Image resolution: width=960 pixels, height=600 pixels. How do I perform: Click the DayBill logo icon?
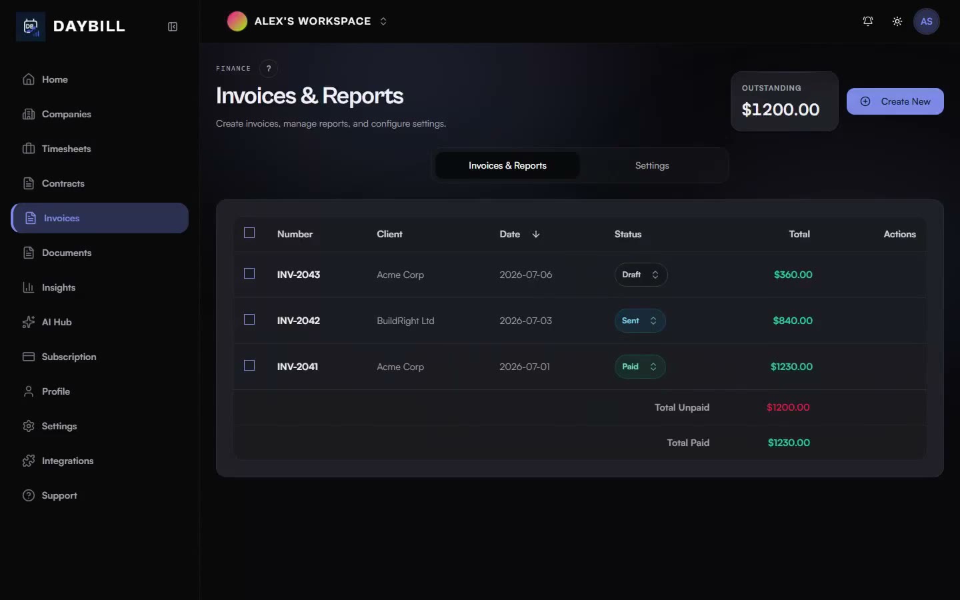31,27
